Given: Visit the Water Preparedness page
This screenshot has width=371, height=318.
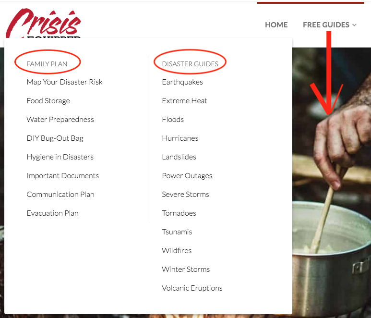Looking at the screenshot, I should coord(60,120).
